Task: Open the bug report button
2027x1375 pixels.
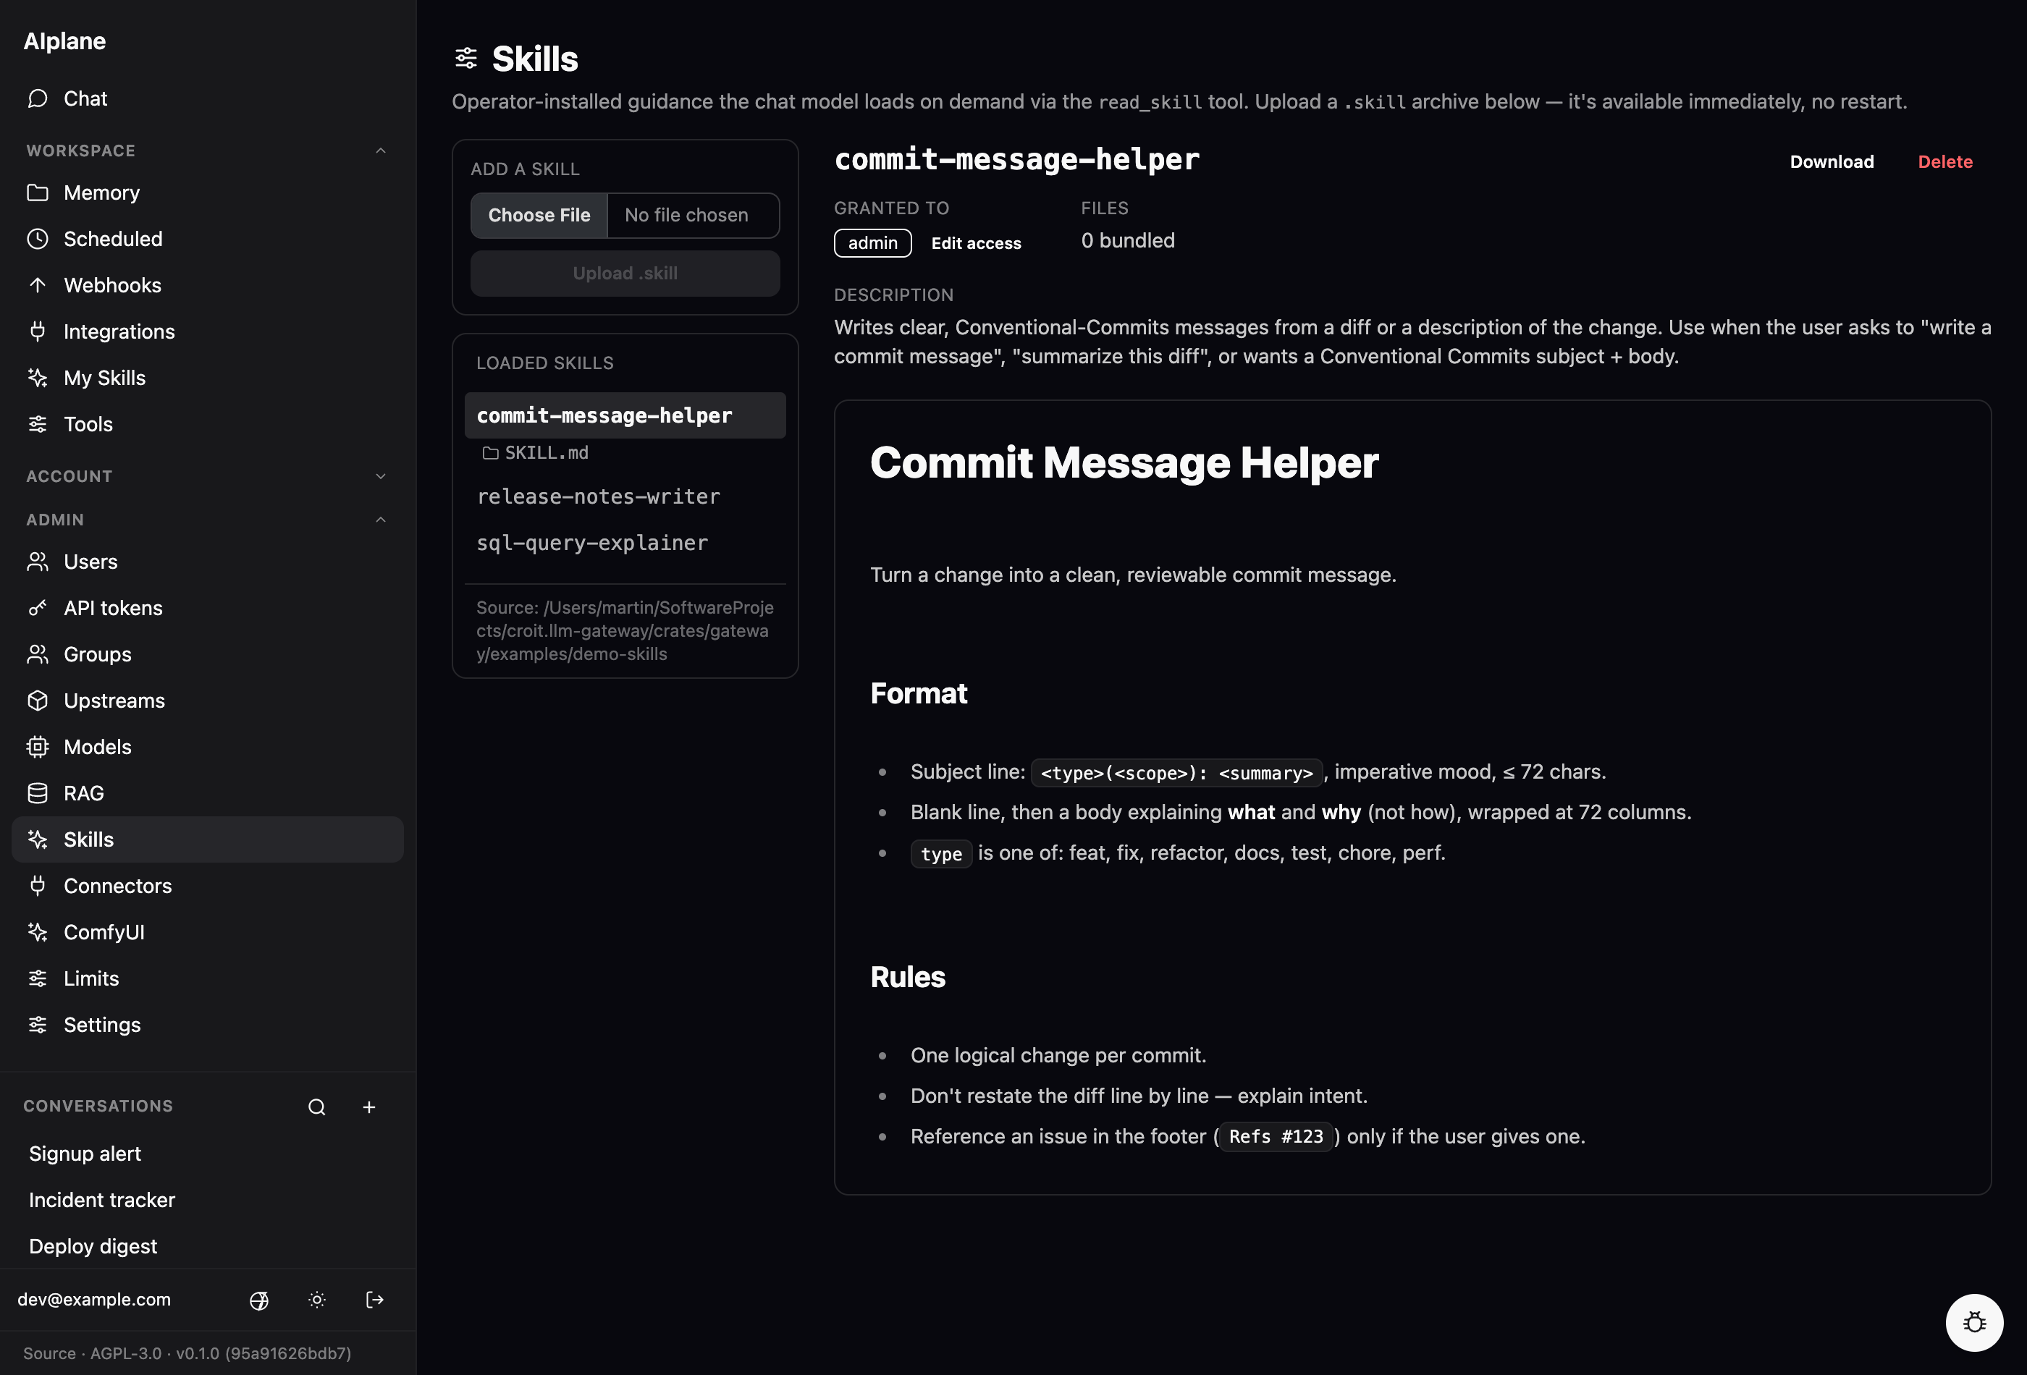Action: pos(1974,1322)
